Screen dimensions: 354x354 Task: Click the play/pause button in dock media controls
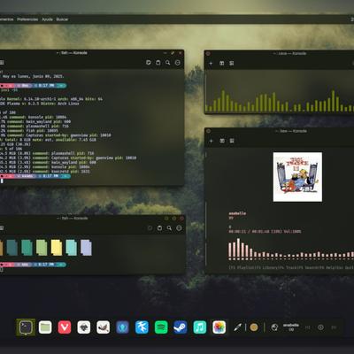tap(320, 327)
